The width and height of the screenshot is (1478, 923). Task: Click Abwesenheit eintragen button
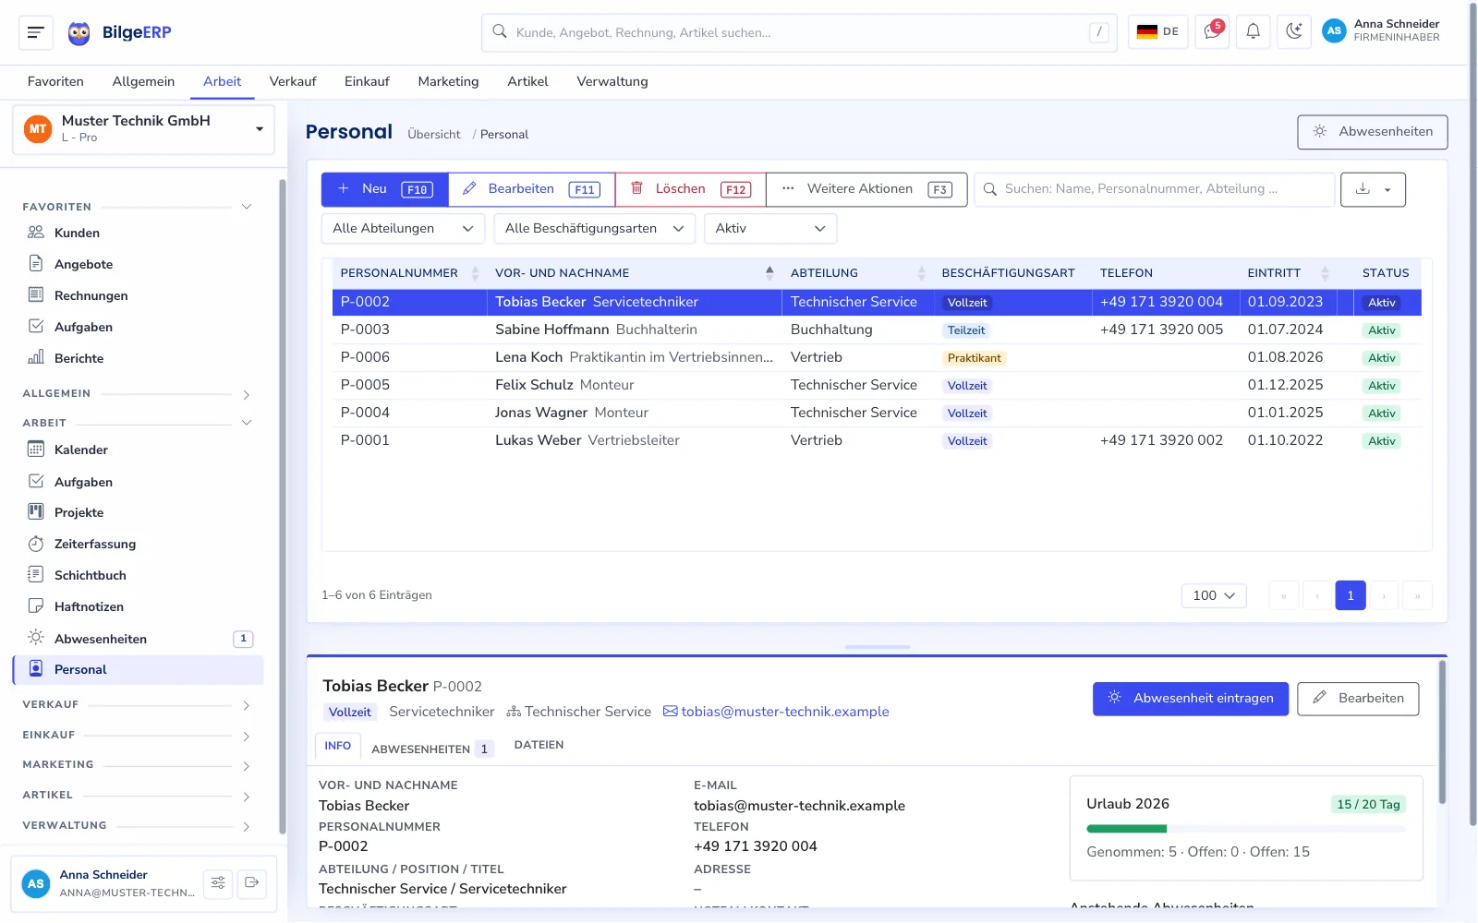1191,699
